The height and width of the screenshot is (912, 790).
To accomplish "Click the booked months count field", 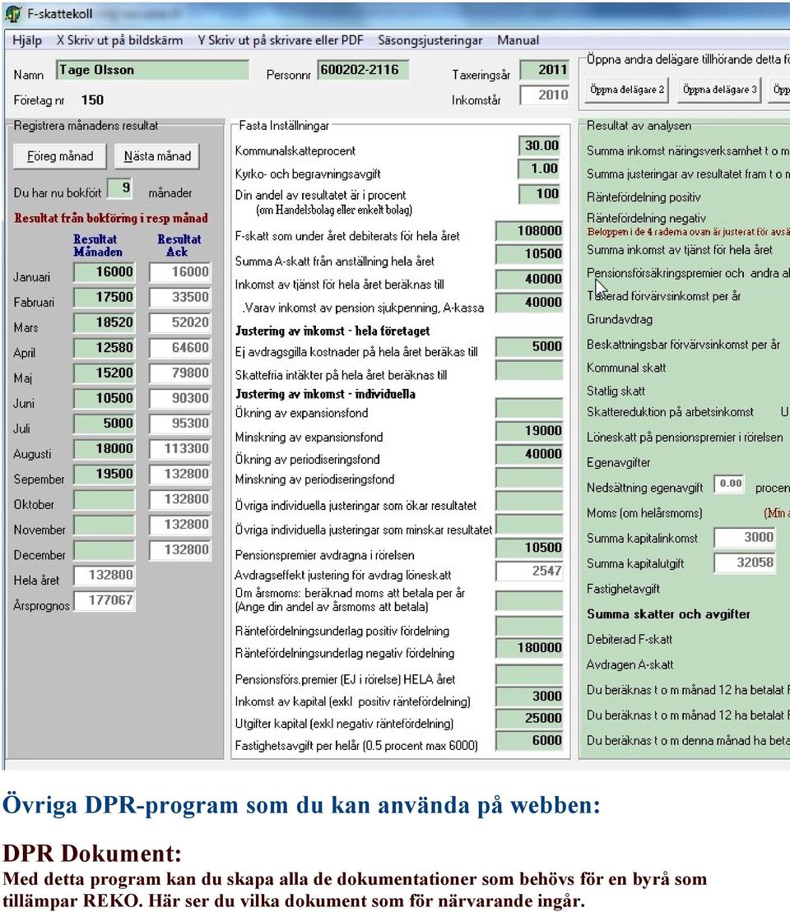I will tap(120, 188).
